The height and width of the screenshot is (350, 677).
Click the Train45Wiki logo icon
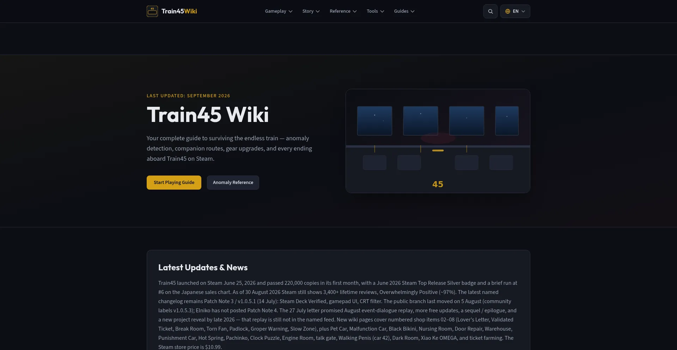pos(152,11)
